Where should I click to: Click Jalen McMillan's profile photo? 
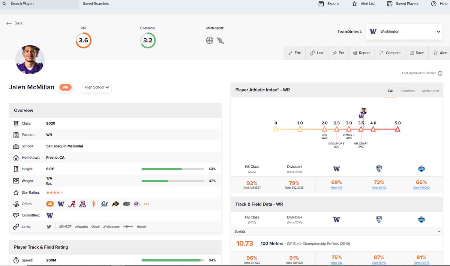[30, 60]
